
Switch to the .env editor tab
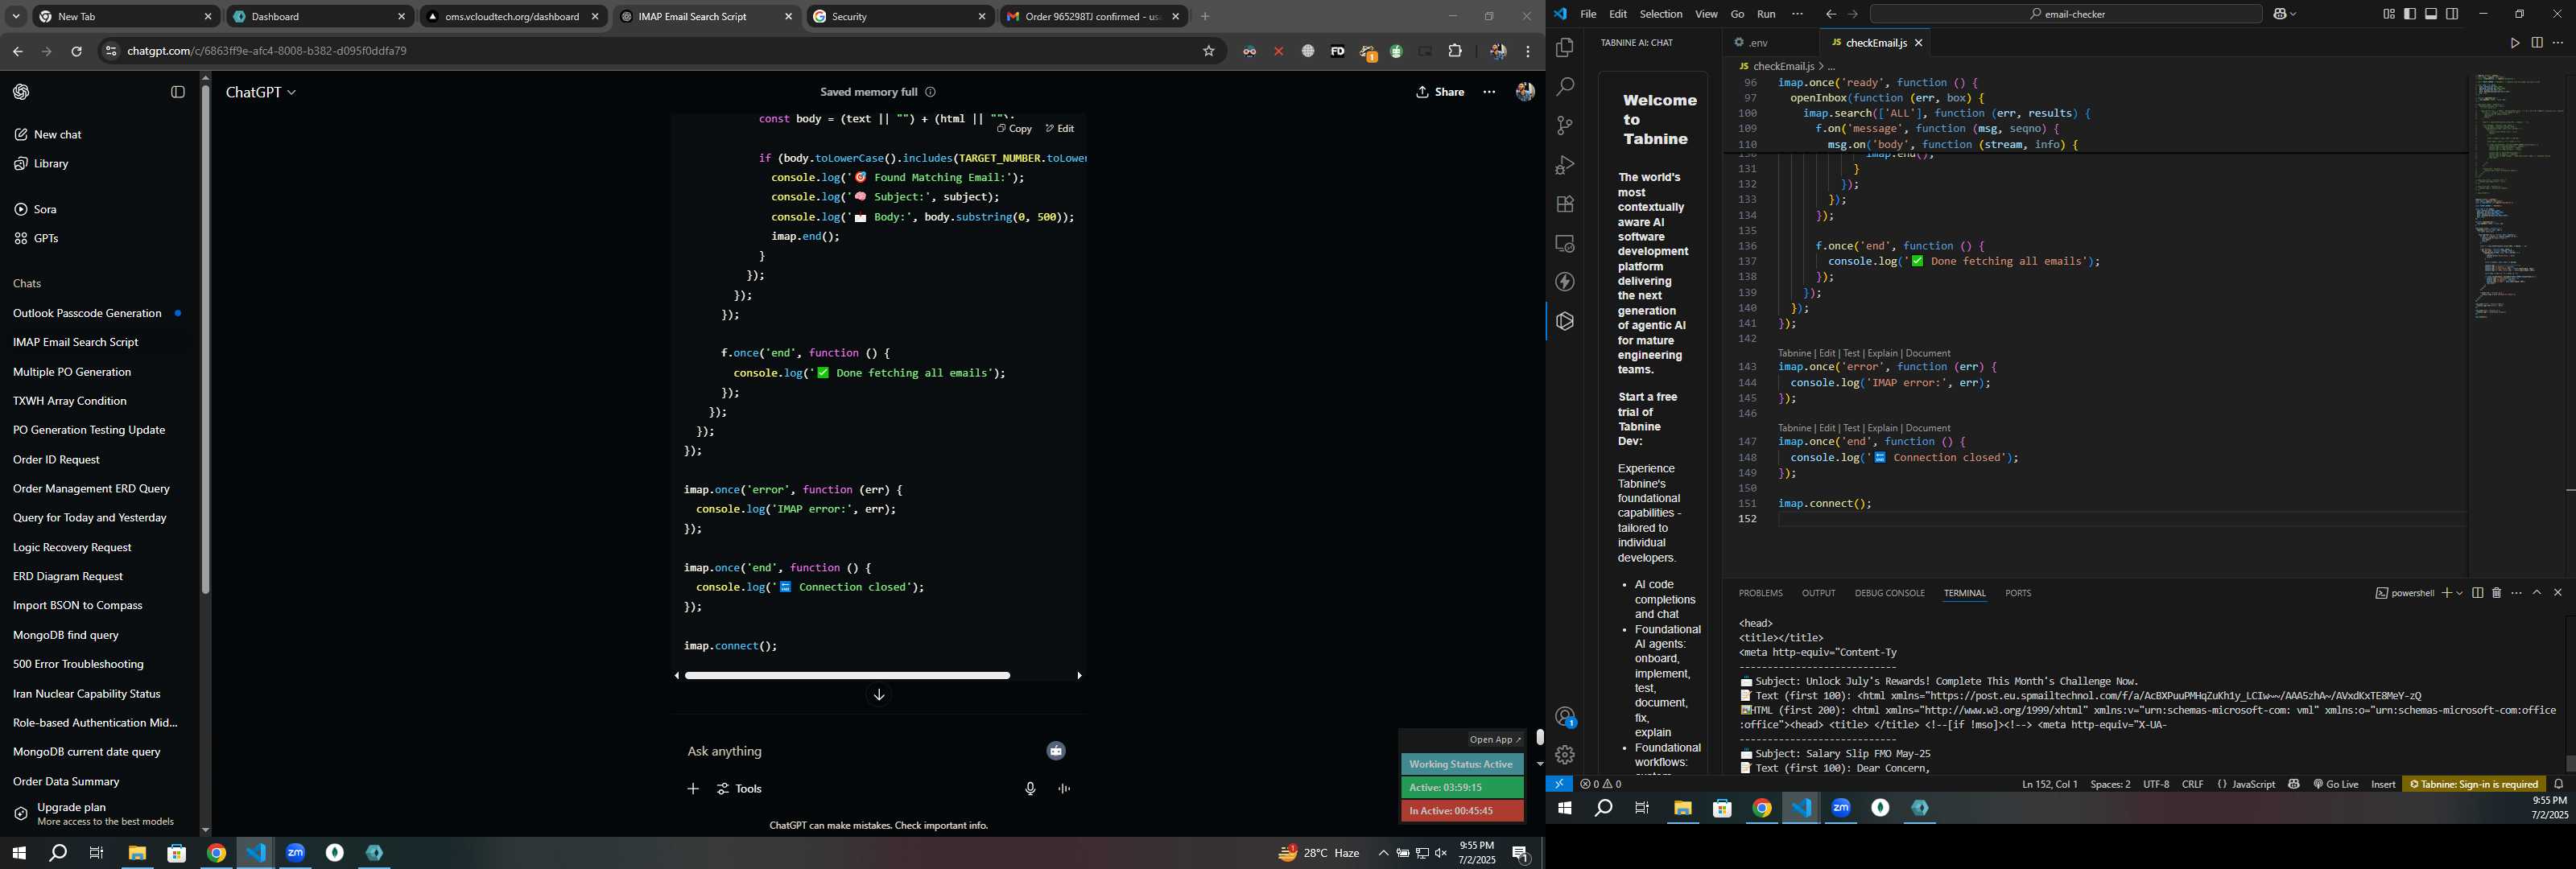coord(1759,43)
